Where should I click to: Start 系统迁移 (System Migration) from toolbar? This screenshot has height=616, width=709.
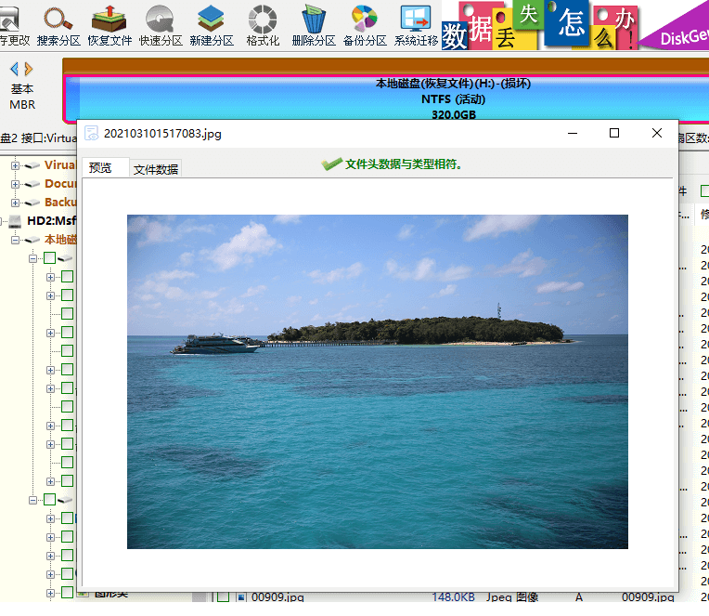(x=416, y=25)
